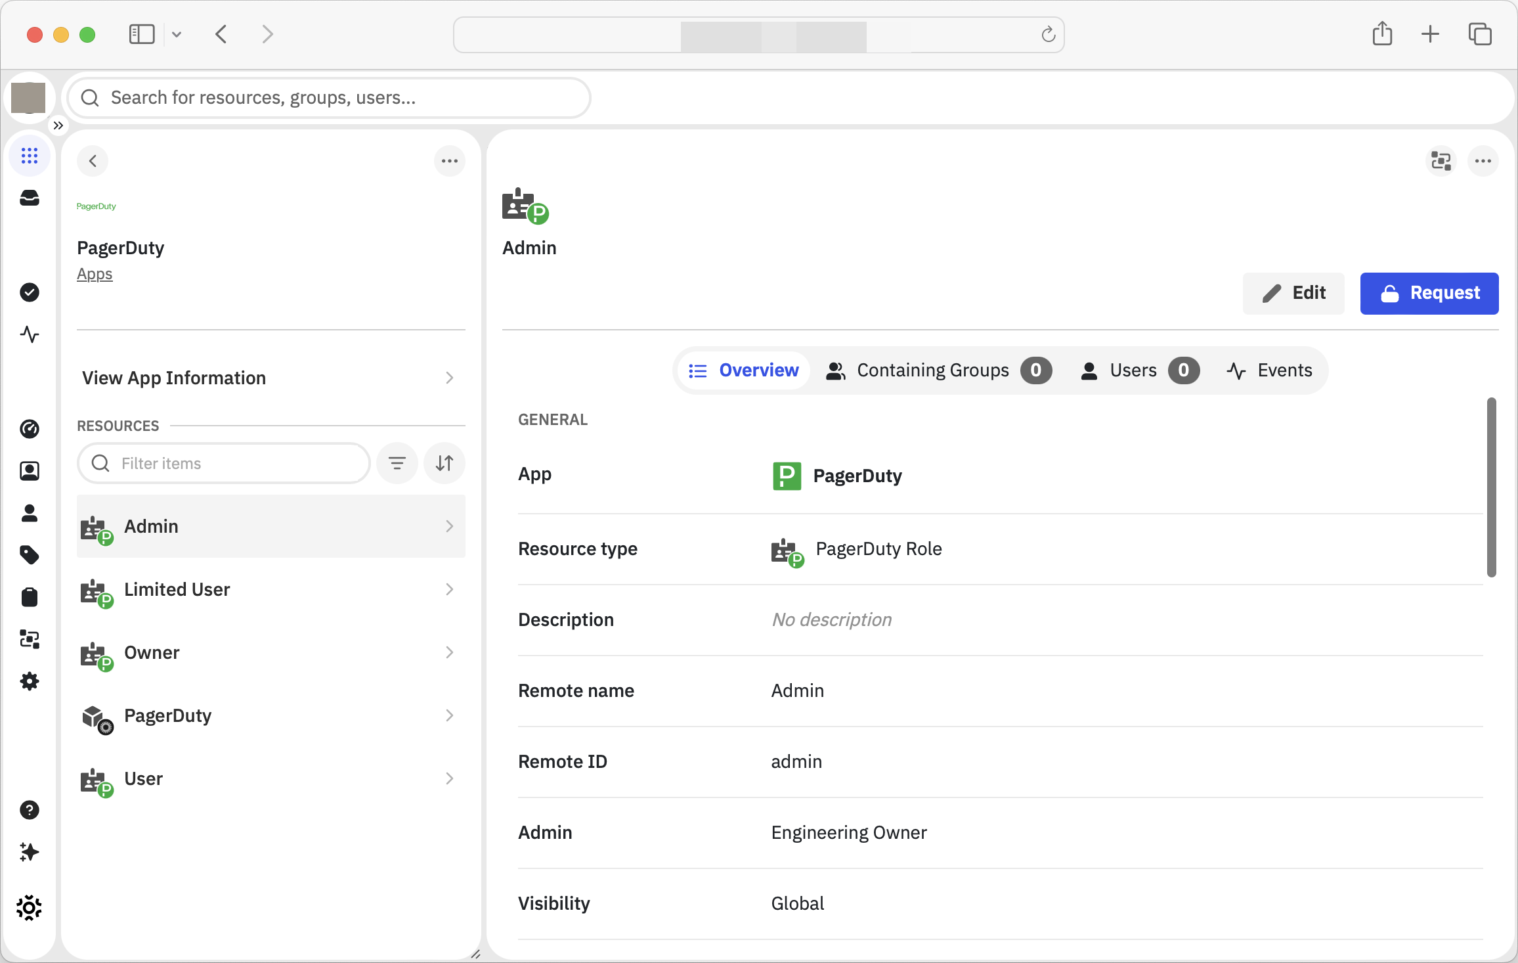
Task: Switch to the Users tab
Action: 1140,370
